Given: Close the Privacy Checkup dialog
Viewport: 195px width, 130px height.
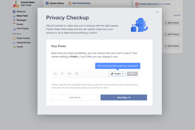Looking at the screenshot, I should point(157,12).
